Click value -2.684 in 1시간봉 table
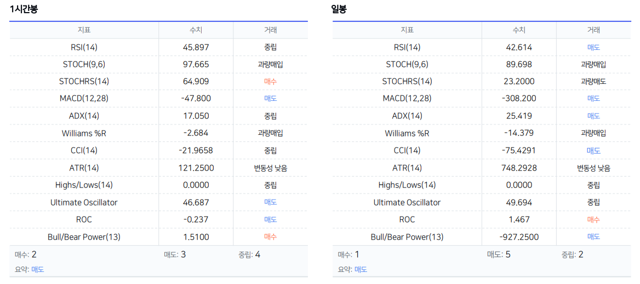640x284 pixels. click(x=196, y=133)
